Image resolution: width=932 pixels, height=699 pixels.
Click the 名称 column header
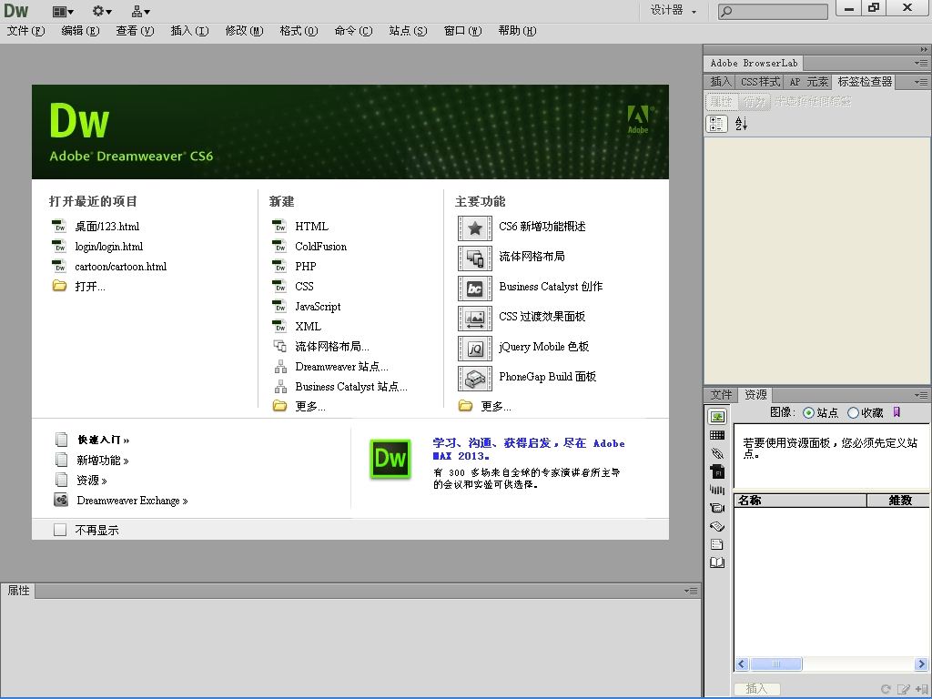[801, 501]
